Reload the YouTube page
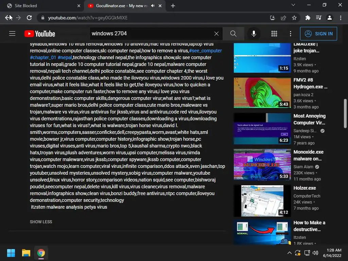The height and width of the screenshot is (261, 348). coord(29,18)
